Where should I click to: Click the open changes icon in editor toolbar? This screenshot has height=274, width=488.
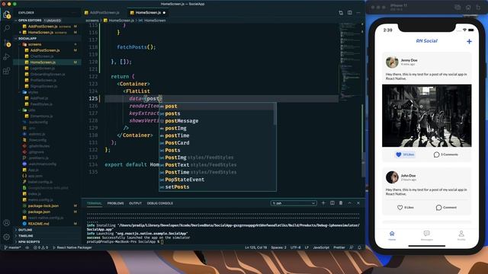coord(341,13)
